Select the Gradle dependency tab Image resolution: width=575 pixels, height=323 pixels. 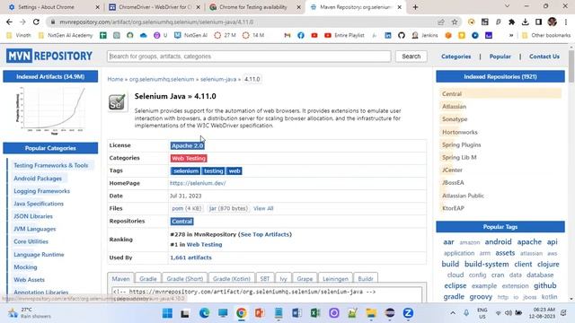pos(147,279)
